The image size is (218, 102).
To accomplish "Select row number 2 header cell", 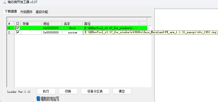I will click(11, 32).
